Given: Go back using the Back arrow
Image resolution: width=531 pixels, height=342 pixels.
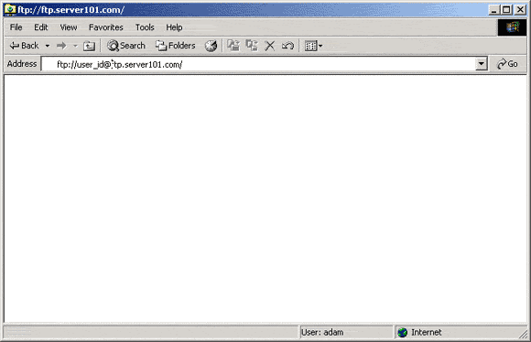Looking at the screenshot, I should [x=24, y=46].
